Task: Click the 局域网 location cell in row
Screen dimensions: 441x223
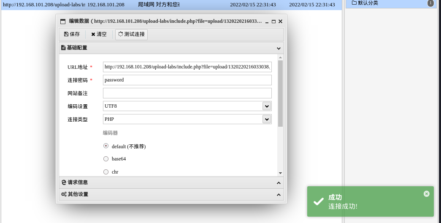Action: [159, 5]
